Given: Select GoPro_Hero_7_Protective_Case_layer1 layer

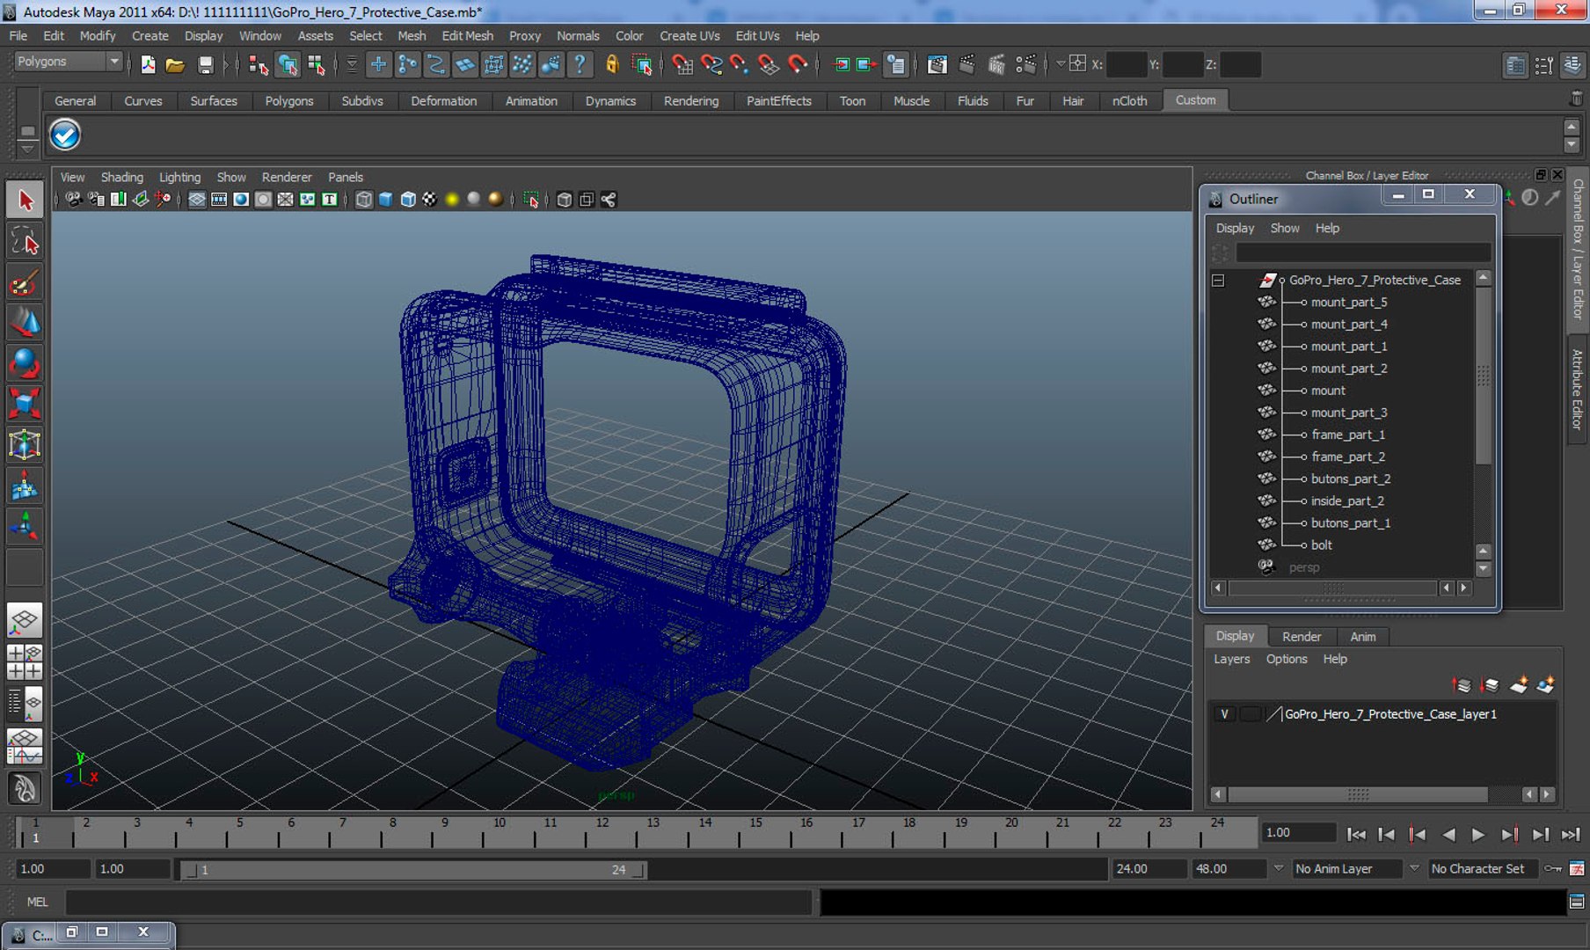Looking at the screenshot, I should tap(1390, 714).
